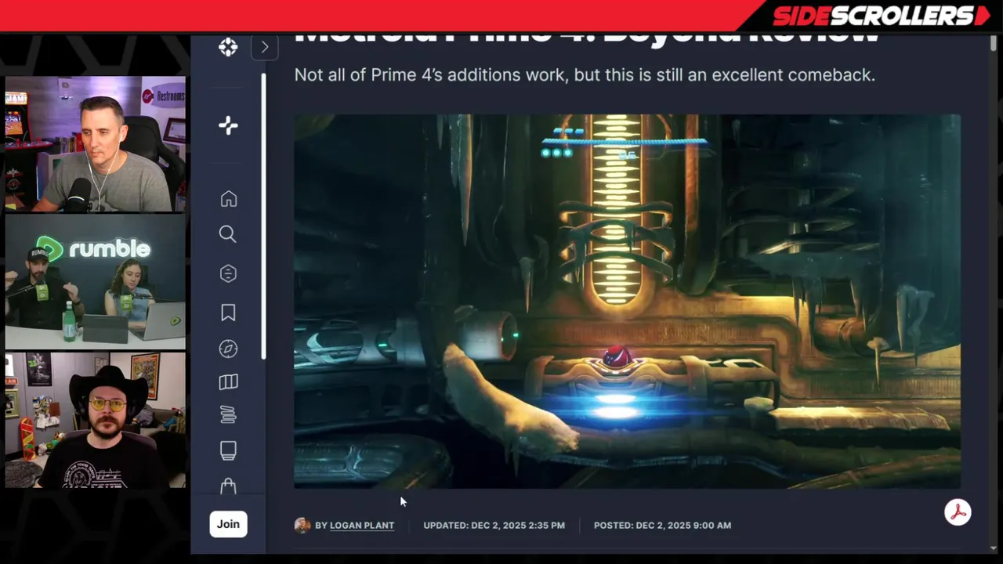Click the Sidescrollers logo in top banner
Viewport: 1003px width, 564px height.
pos(882,16)
